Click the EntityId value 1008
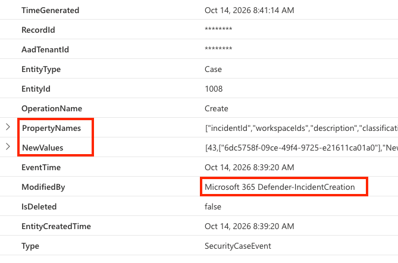 [214, 89]
